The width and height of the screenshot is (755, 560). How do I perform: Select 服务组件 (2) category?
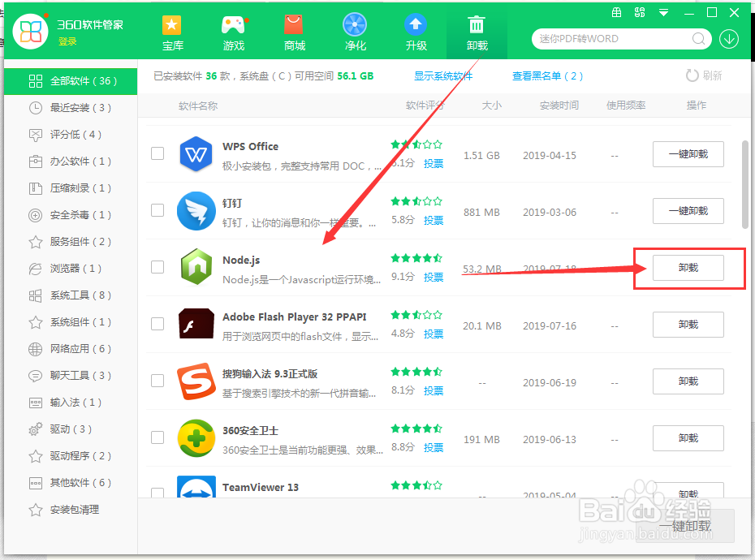pyautogui.click(x=71, y=242)
